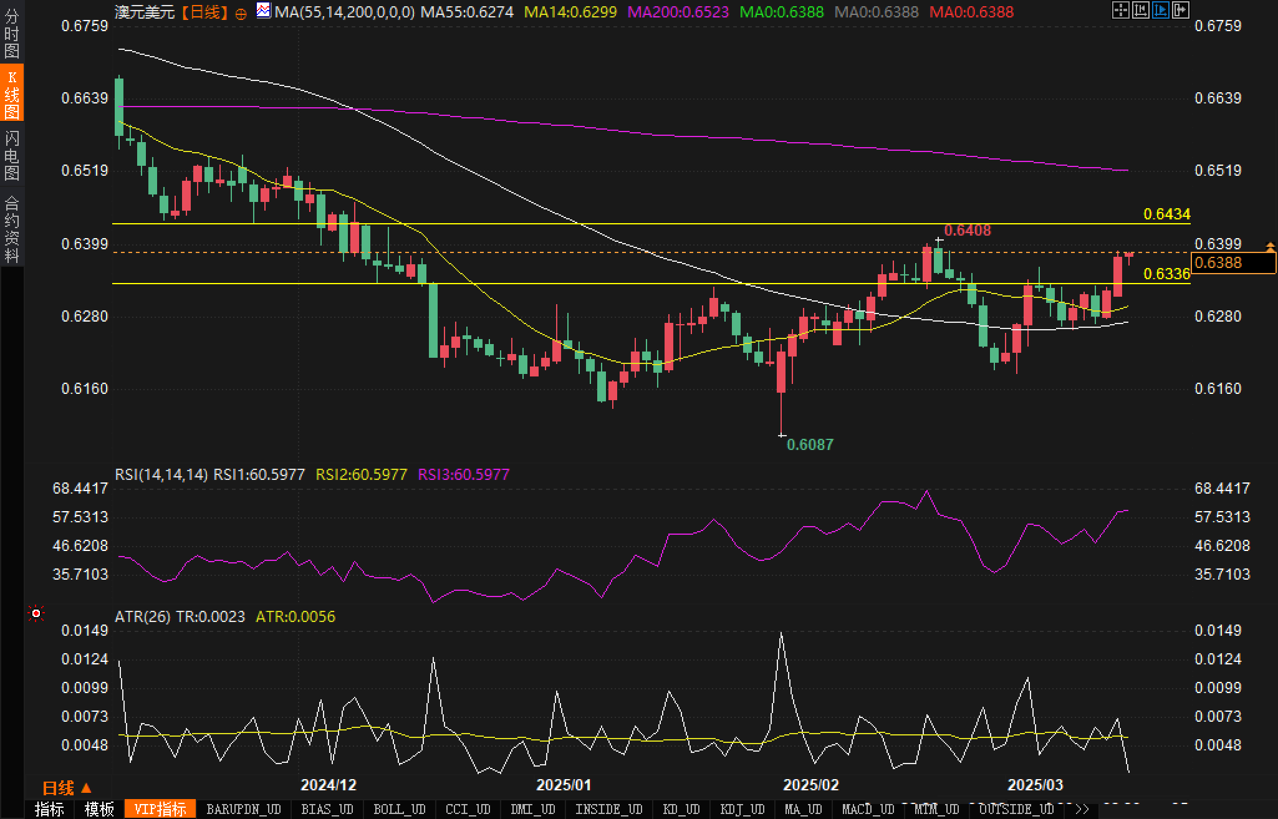Choose the KDJ_UD indicator
The width and height of the screenshot is (1278, 819).
coord(742,809)
